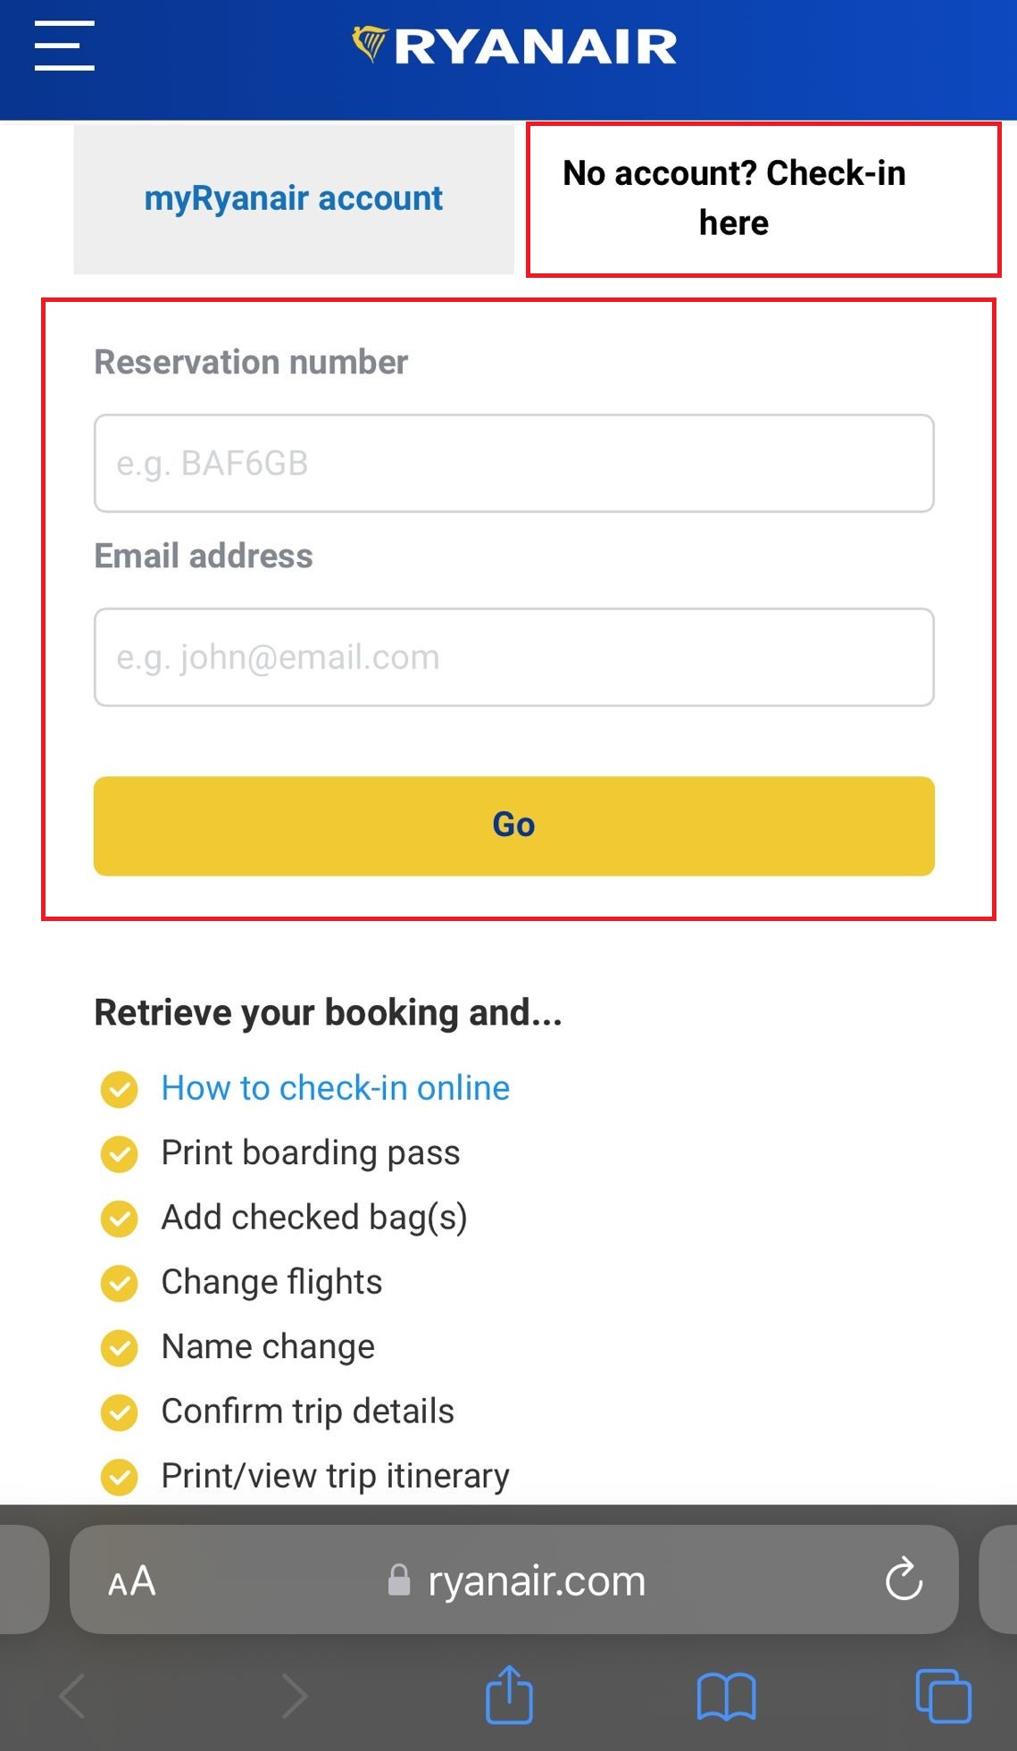Reload the page with the refresh icon
The image size is (1017, 1751).
[x=904, y=1579]
